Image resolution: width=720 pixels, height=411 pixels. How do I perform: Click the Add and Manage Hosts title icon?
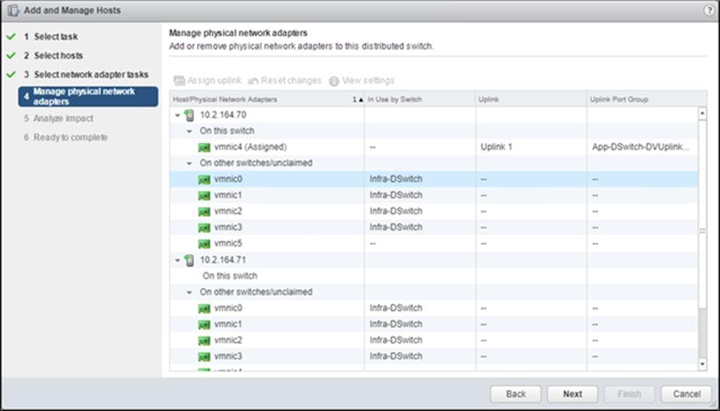click(x=14, y=10)
